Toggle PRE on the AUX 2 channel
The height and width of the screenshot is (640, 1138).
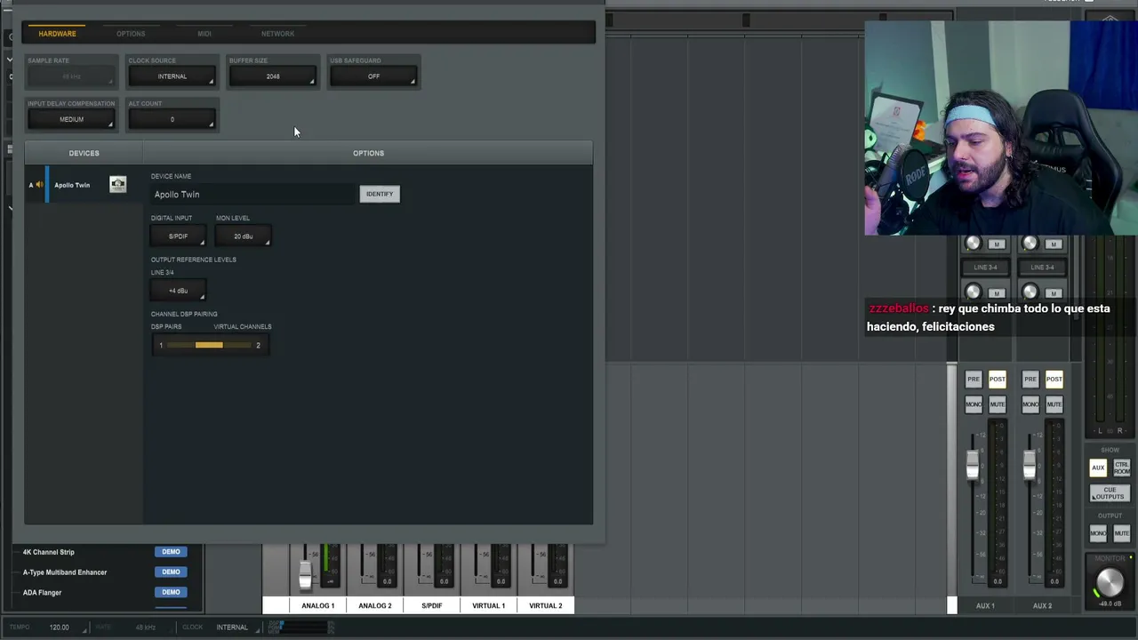(1030, 380)
